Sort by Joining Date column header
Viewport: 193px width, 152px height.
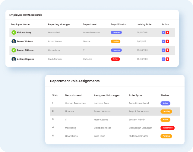[144, 24]
